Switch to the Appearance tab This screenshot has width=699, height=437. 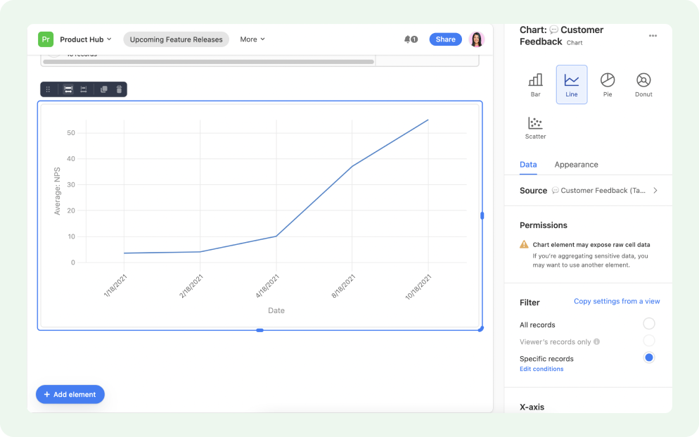[576, 165]
